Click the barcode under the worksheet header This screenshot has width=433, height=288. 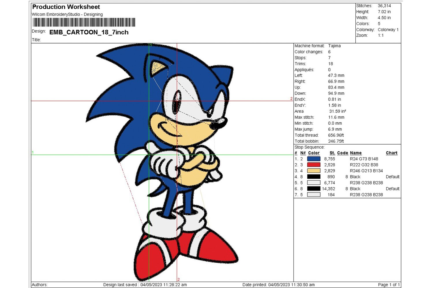tap(84, 23)
